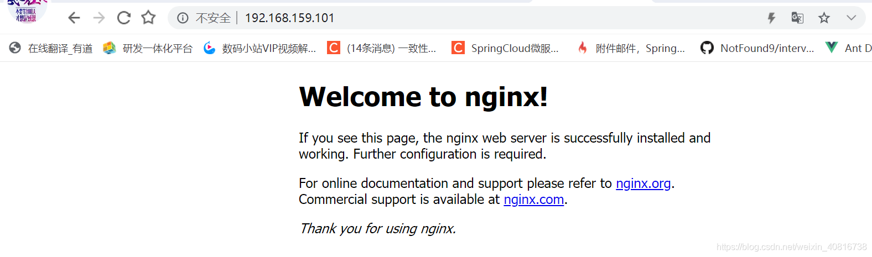Open the (14条消息) 一致性 bookmark
Screen dimensions: 872x257
tap(382, 49)
